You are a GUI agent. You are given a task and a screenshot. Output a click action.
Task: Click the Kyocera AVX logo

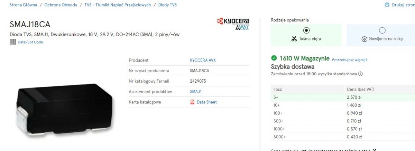click(233, 24)
